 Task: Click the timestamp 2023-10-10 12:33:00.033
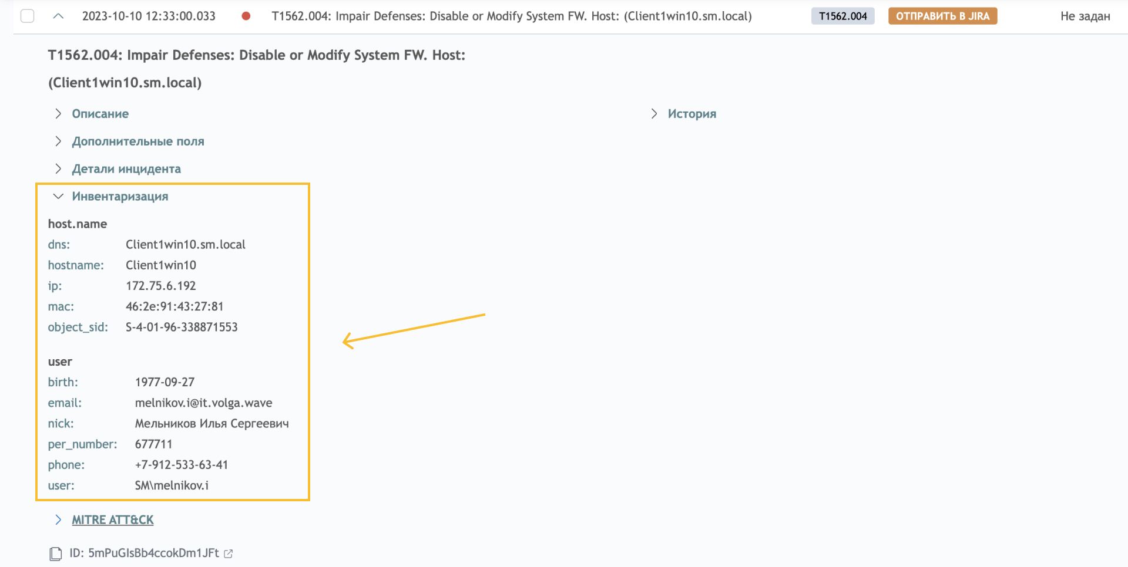[x=149, y=16]
